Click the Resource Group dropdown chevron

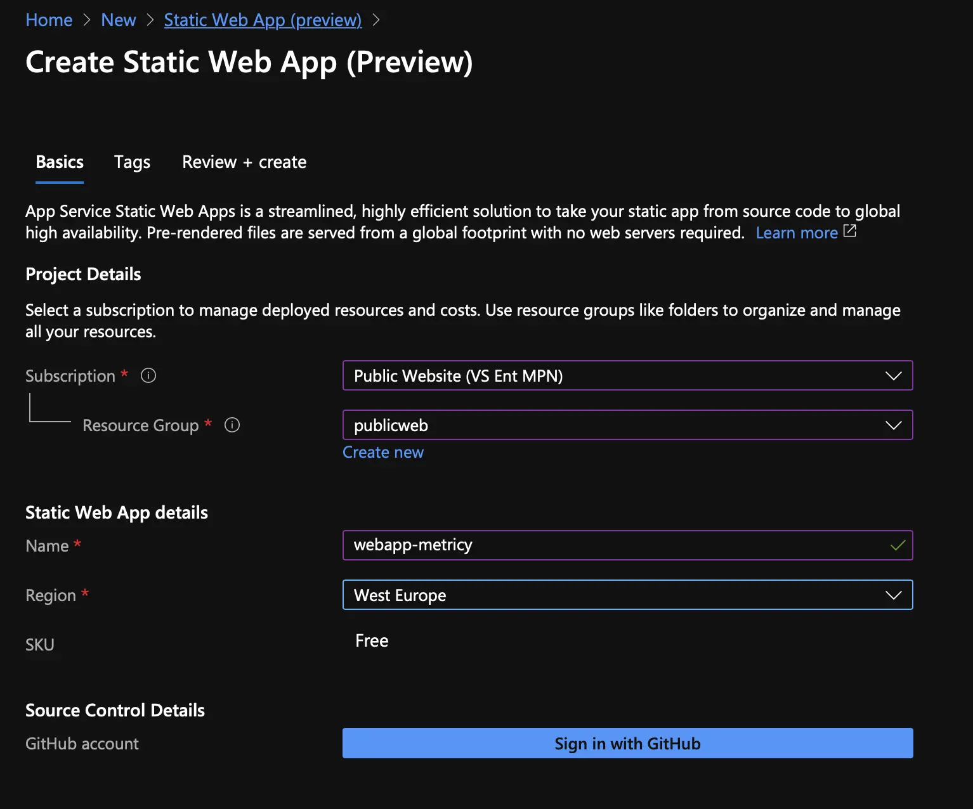click(x=894, y=425)
